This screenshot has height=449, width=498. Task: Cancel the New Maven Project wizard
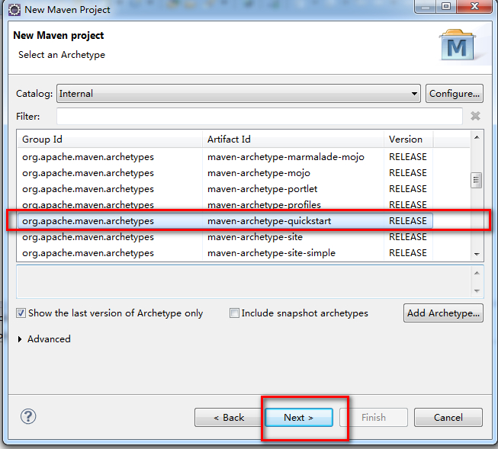[x=448, y=417]
